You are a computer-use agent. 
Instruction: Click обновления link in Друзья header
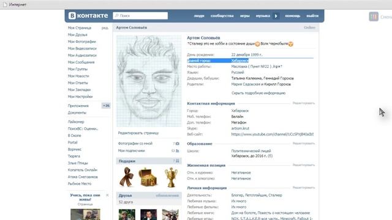coord(167,196)
